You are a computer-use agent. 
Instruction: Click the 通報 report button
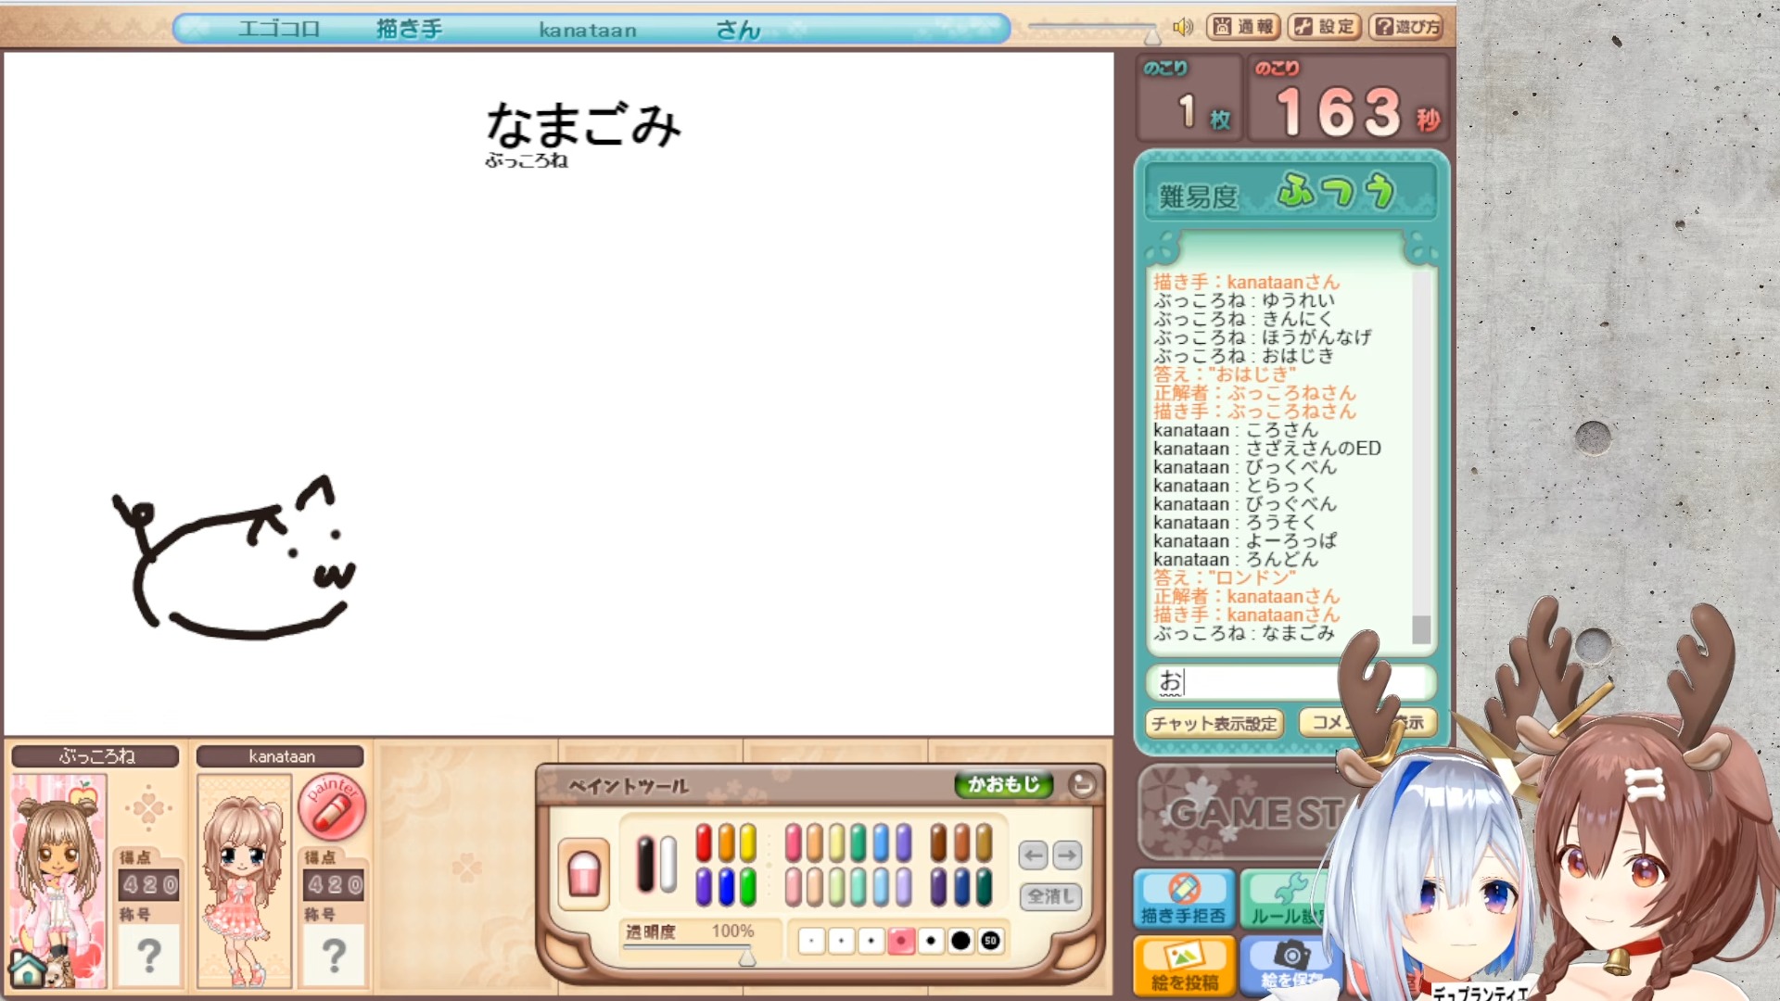pyautogui.click(x=1243, y=27)
